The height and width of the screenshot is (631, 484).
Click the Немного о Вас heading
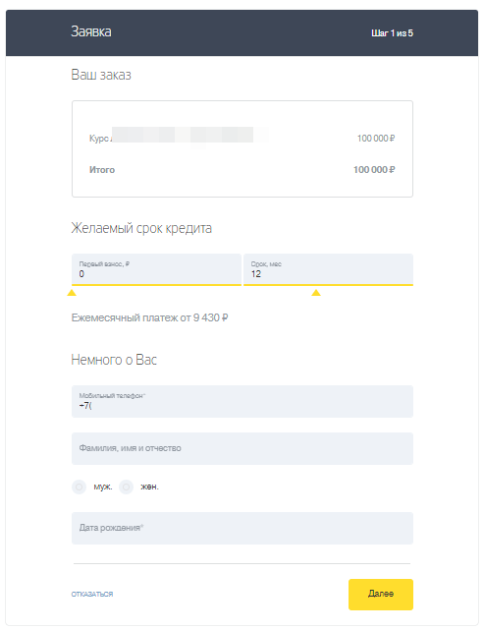click(x=114, y=360)
